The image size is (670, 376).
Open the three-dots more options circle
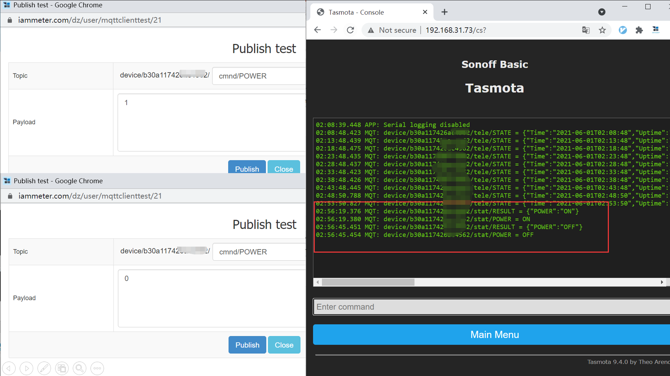coord(97,368)
